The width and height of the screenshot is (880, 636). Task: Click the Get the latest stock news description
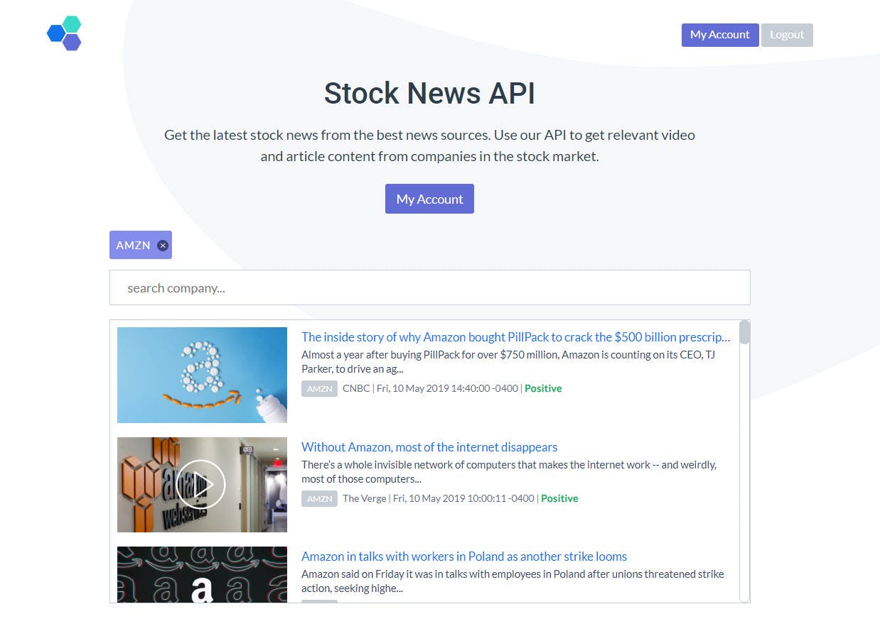click(429, 146)
